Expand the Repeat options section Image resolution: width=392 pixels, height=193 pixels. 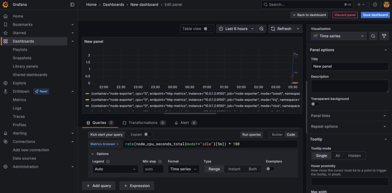point(384,127)
